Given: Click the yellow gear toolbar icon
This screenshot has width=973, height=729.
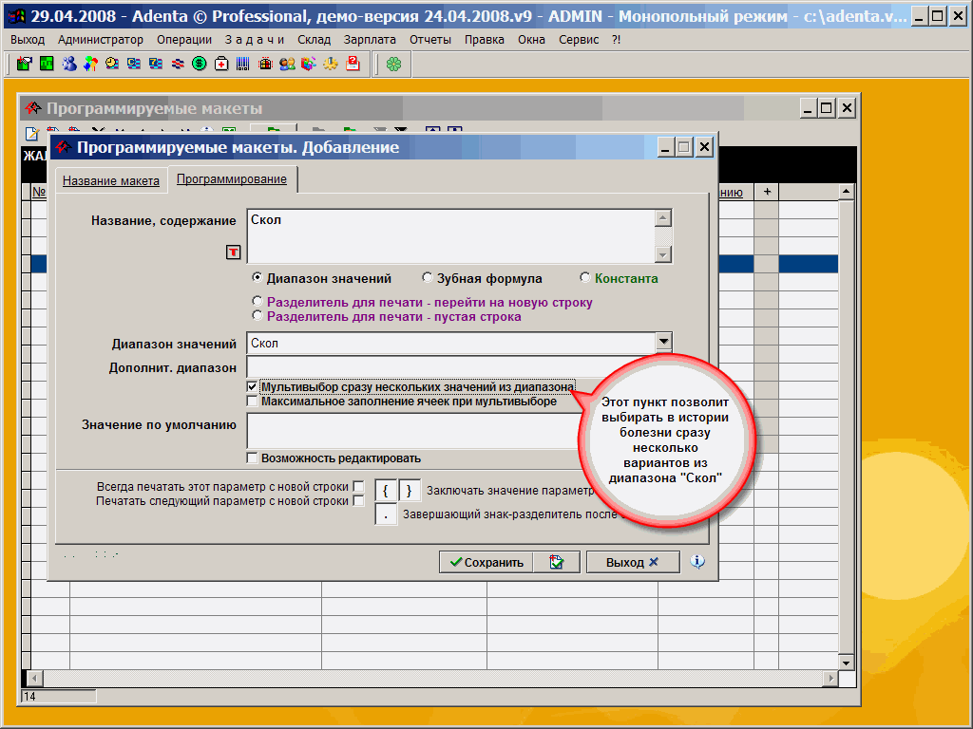Looking at the screenshot, I should pos(331,64).
